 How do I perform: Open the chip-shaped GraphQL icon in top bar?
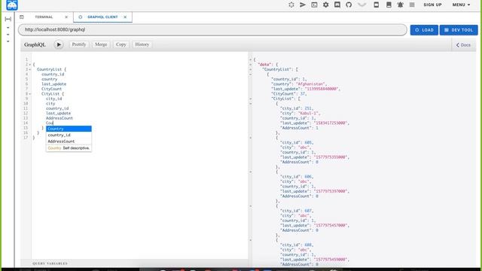pyautogui.click(x=291, y=5)
